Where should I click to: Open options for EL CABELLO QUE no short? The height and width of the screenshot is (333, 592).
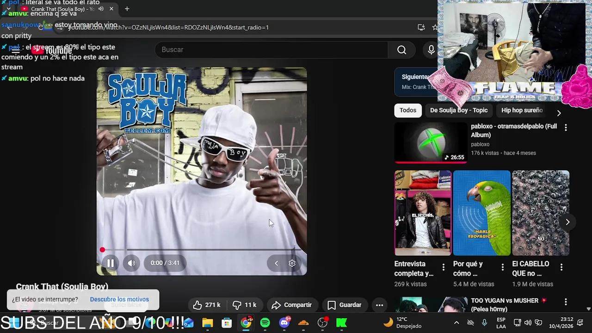click(561, 267)
